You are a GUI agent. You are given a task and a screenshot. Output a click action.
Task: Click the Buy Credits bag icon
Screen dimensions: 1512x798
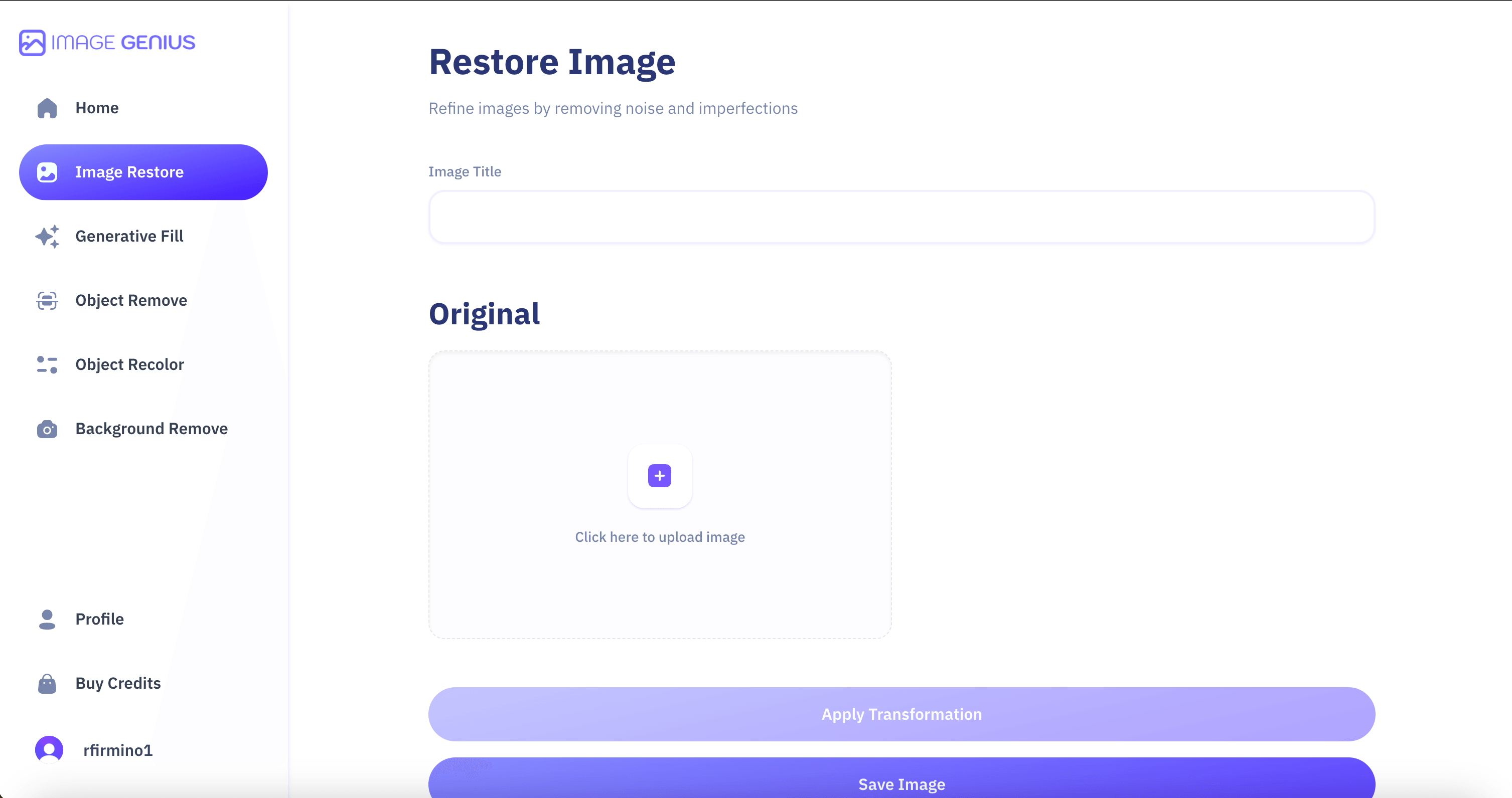click(x=47, y=684)
